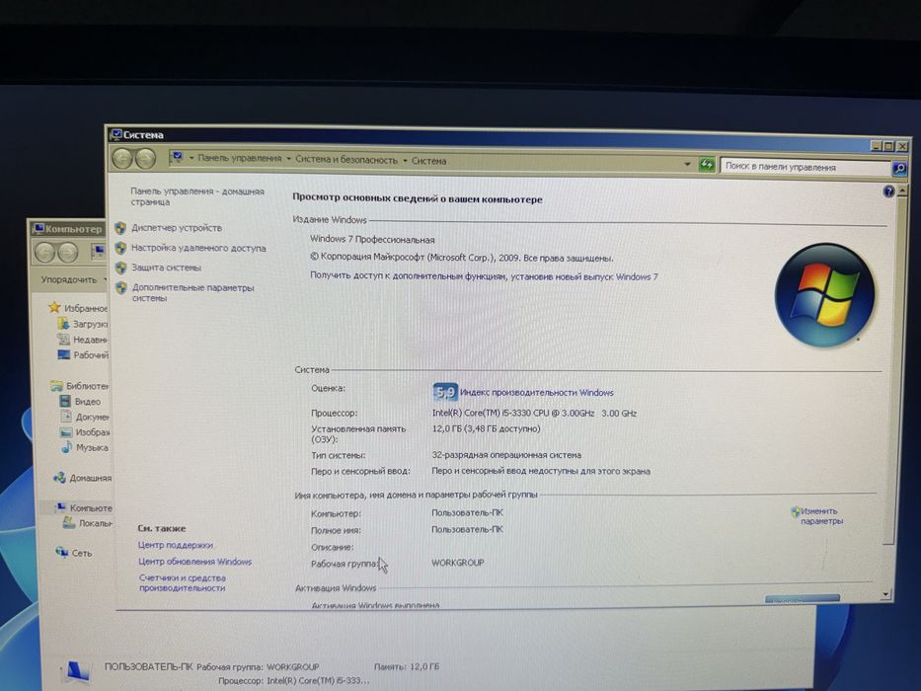The image size is (921, 691).
Task: Select Система и безопасность in breadcrumb
Action: click(345, 160)
